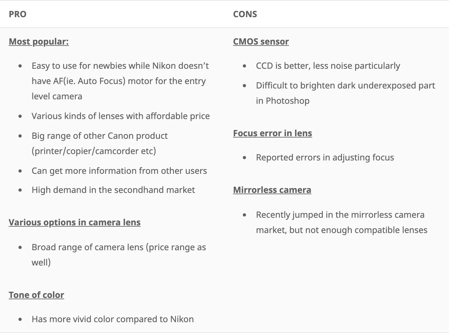Click 'Various kinds of lenses' bullet item
The image size is (449, 333).
121,116
